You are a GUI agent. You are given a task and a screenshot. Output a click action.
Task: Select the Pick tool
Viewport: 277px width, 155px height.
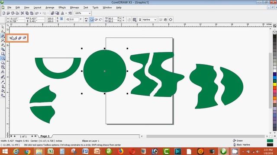point(3,27)
